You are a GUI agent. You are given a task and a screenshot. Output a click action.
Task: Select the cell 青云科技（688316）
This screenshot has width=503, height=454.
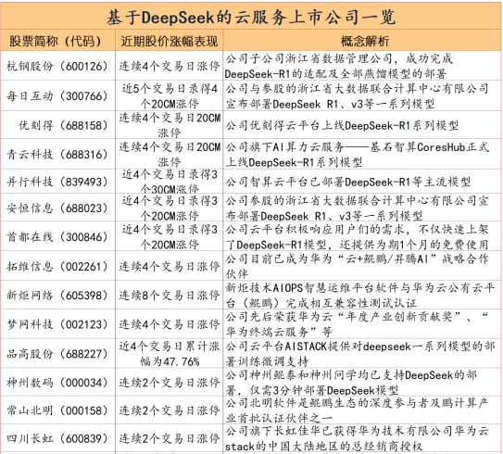[57, 155]
